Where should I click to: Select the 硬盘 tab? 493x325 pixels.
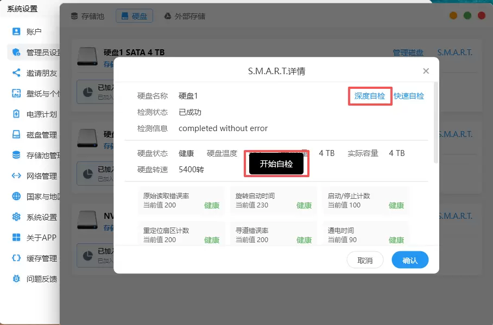(x=134, y=16)
